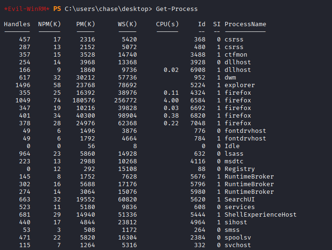The height and width of the screenshot is (250, 332).
Task: Click the svchost process name
Action: 237,246
